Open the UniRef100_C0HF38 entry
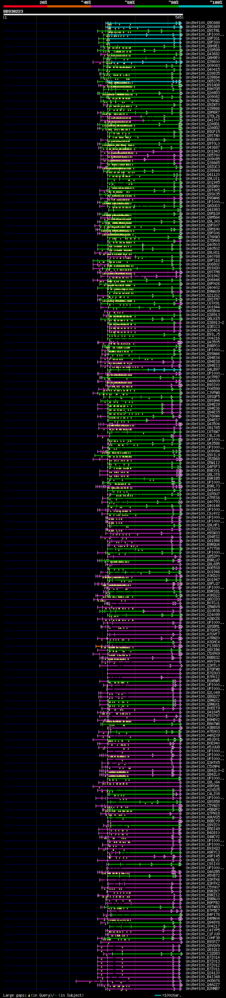The height and width of the screenshot is (998, 226). pos(203,938)
